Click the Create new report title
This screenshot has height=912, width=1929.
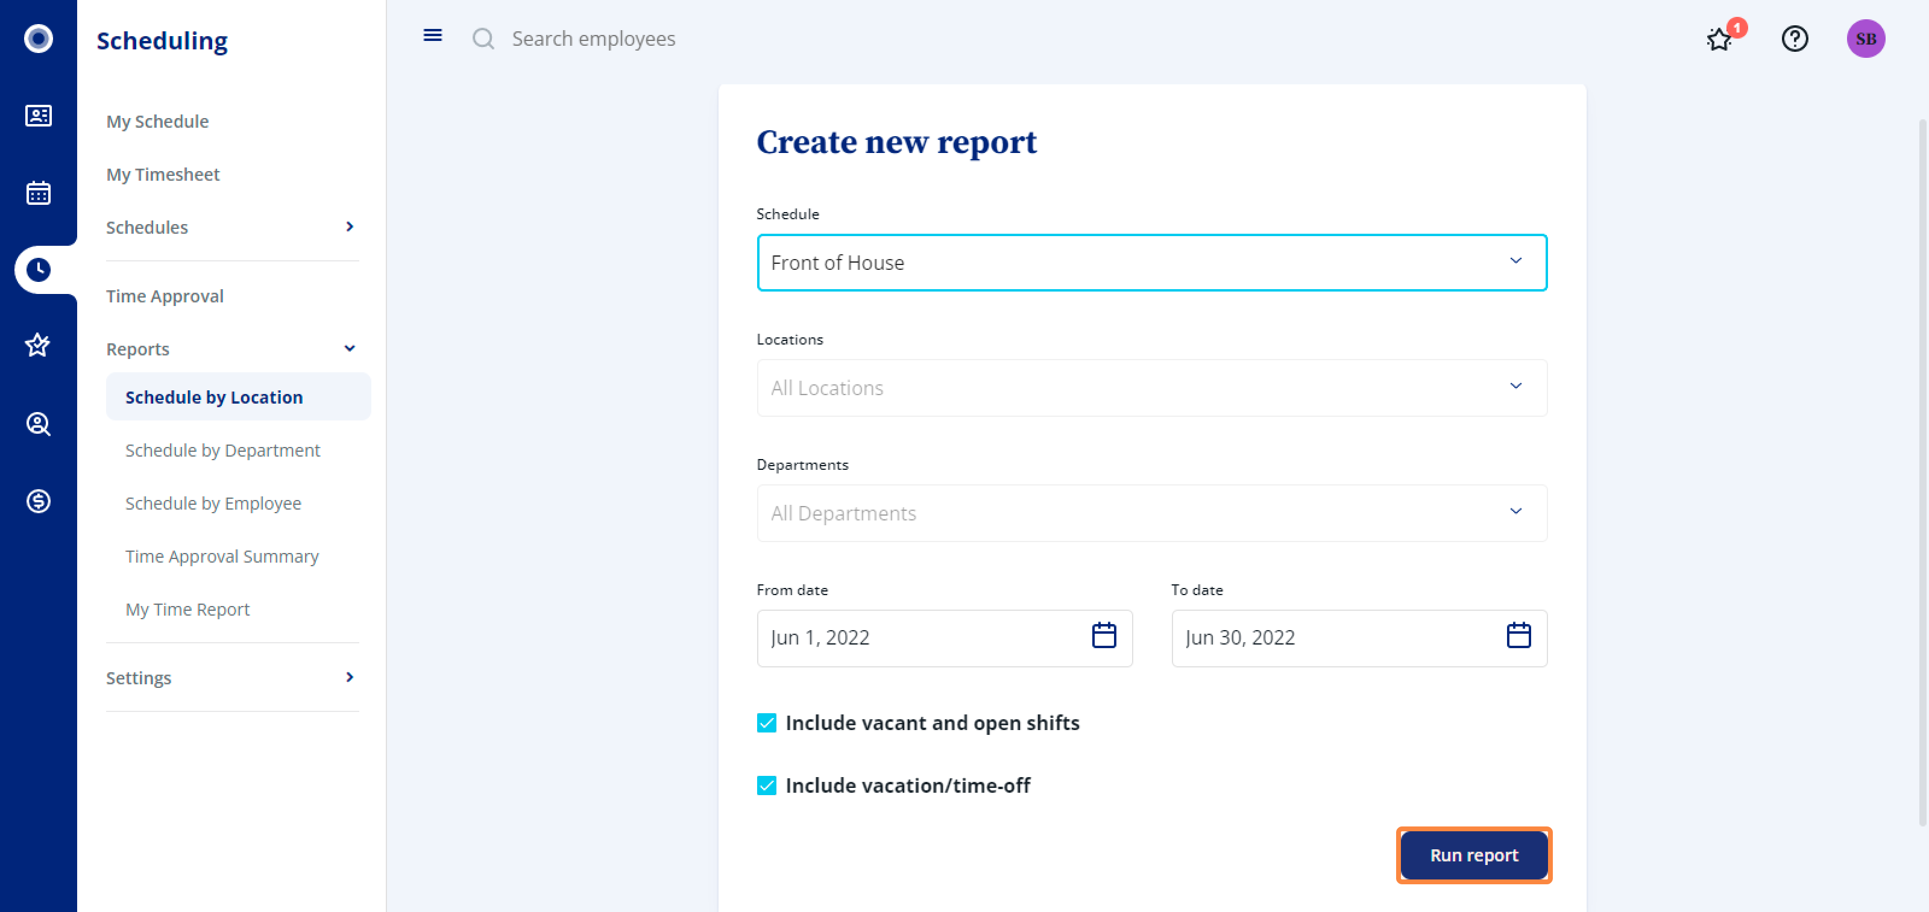896,142
